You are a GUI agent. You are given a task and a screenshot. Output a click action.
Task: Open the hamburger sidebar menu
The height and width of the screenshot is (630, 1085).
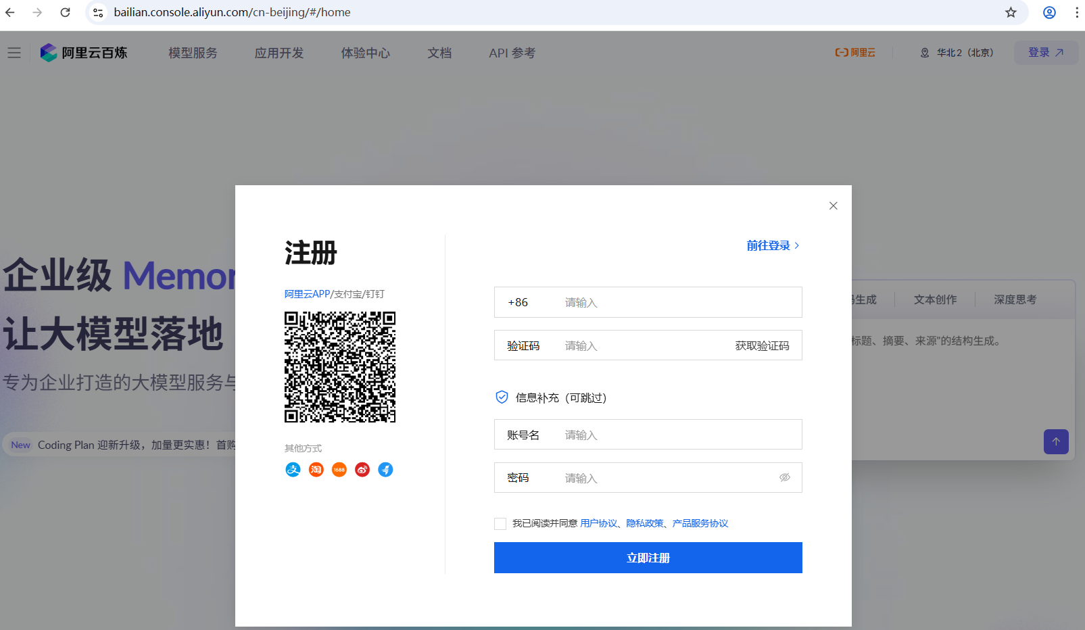point(14,53)
